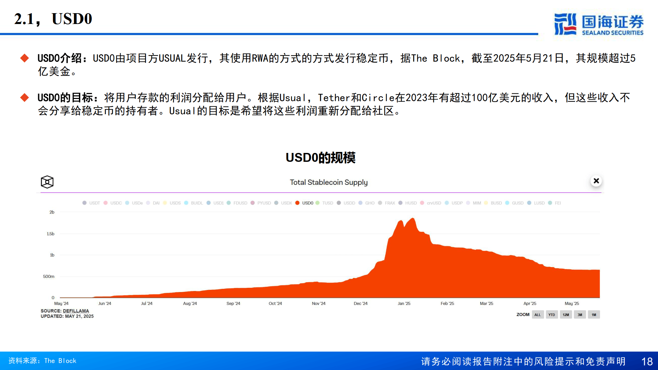
Task: Toggle BUSD series in legend
Action: (x=493, y=203)
